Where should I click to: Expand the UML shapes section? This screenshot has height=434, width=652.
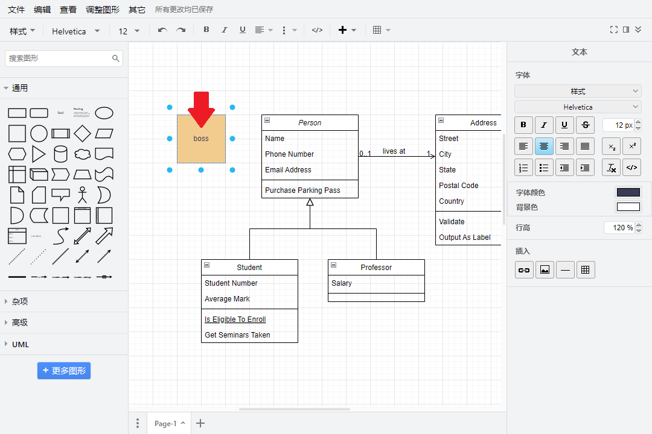[21, 344]
